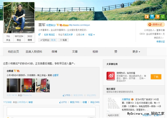Click the 小米 company link
The width and height of the screenshot is (167, 118).
tap(82, 35)
